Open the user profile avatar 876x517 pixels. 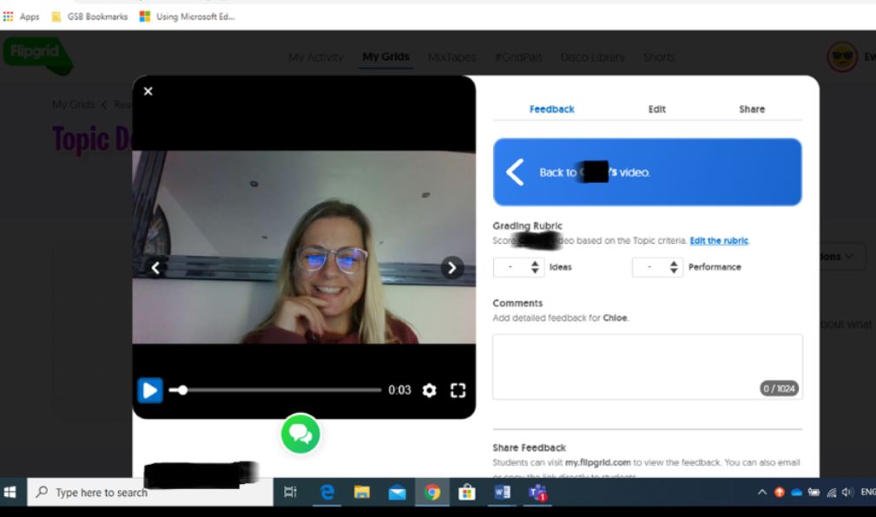coord(842,56)
